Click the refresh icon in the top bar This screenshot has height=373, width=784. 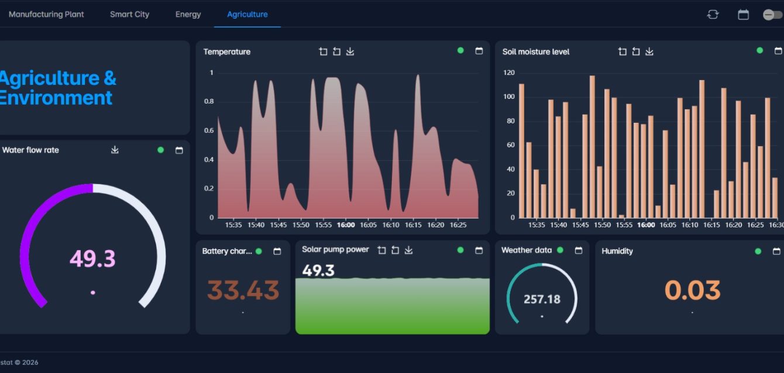(x=713, y=15)
